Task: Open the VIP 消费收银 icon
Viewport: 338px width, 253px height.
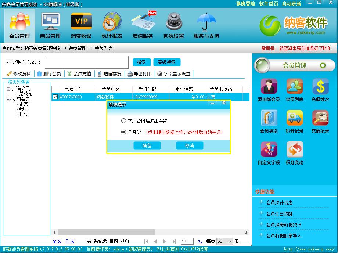Action: click(x=81, y=22)
